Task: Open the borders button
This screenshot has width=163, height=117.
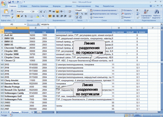Action: [32, 16]
